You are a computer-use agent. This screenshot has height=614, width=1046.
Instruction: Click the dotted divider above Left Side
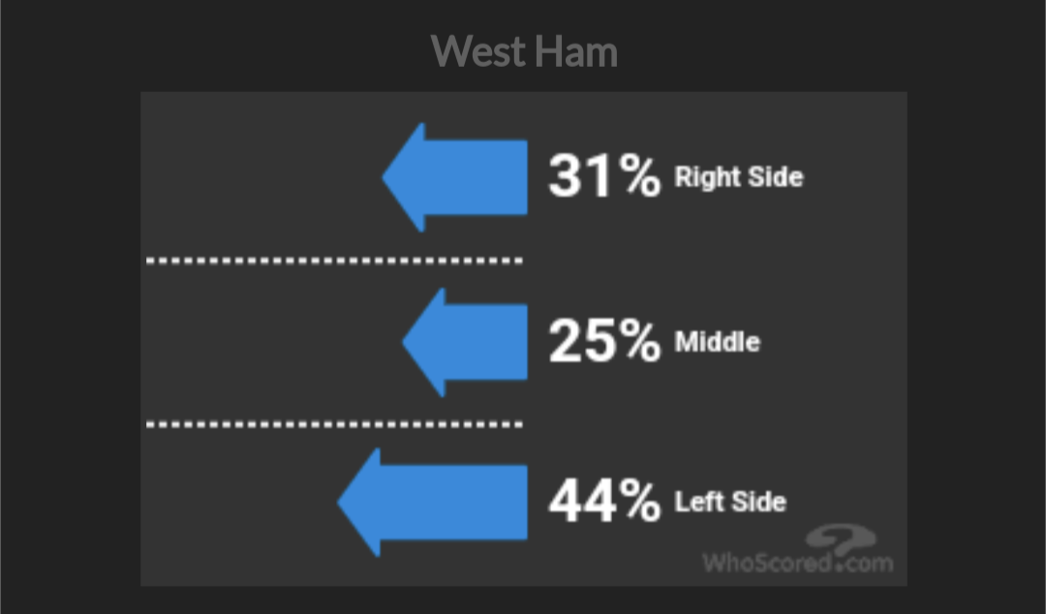pos(334,424)
